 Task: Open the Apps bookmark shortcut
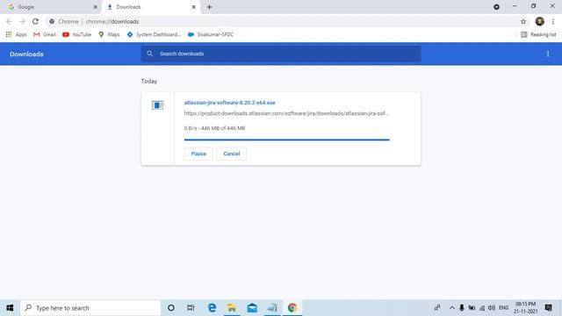click(17, 34)
